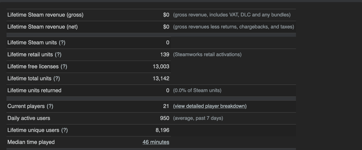Click the Median time played label
This screenshot has height=150, width=362.
click(x=31, y=142)
